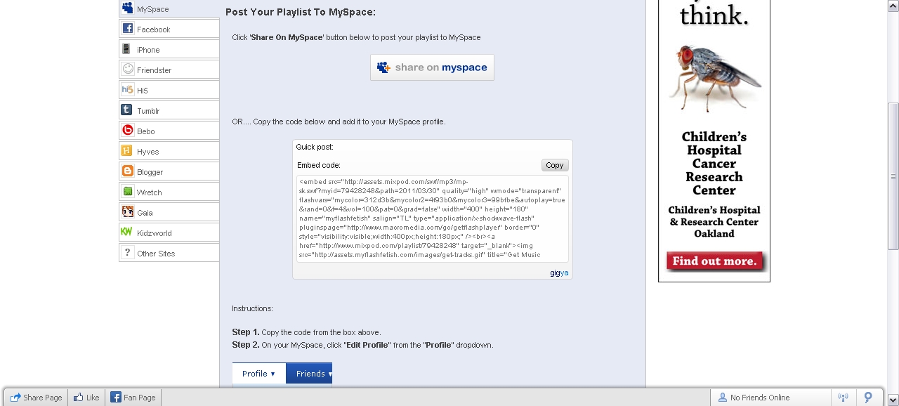Screen dimensions: 899x406
Task: Click the 'Quick post:' label
Action: (315, 147)
